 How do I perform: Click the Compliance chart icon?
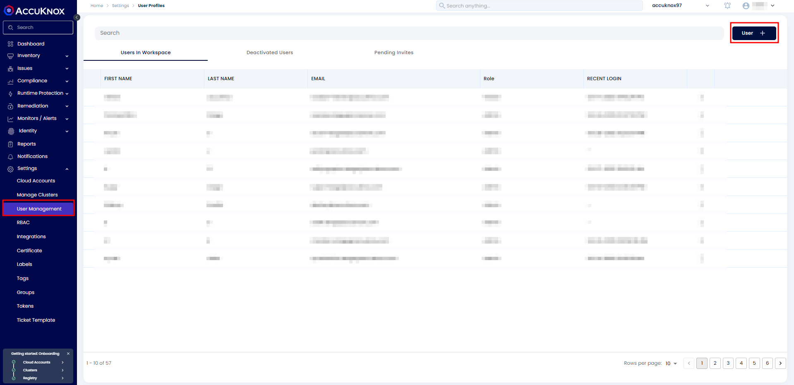click(10, 81)
